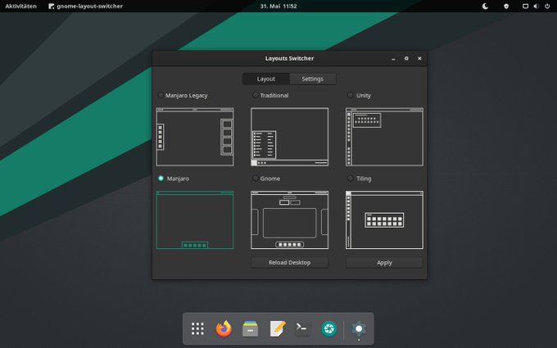Open the file manager dock icon
Screen dimensions: 557x348
point(251,328)
